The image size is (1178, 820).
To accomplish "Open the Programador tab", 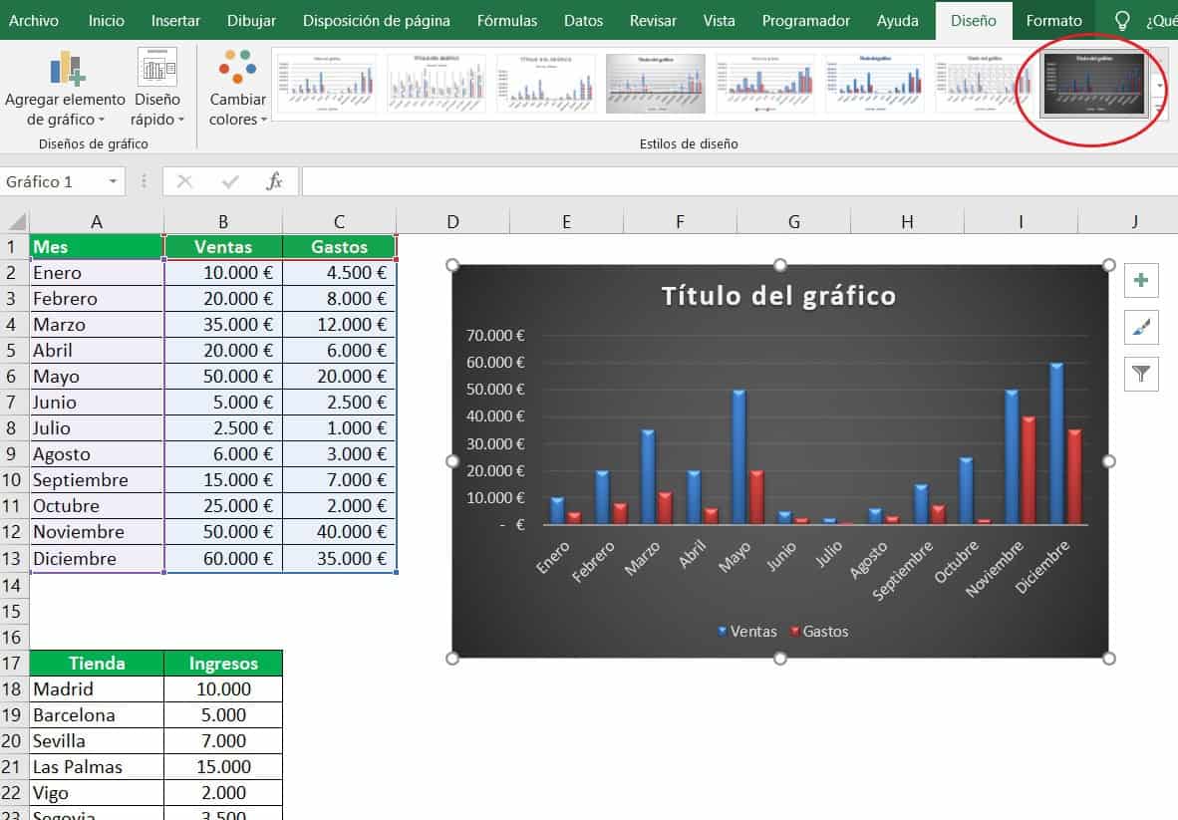I will [x=806, y=20].
